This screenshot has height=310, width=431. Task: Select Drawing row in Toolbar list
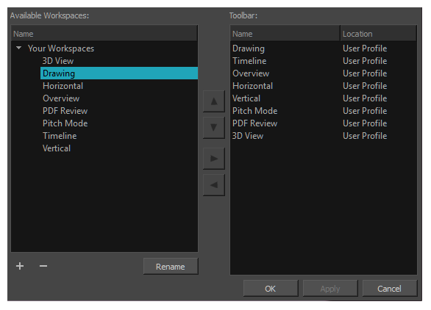(x=324, y=48)
